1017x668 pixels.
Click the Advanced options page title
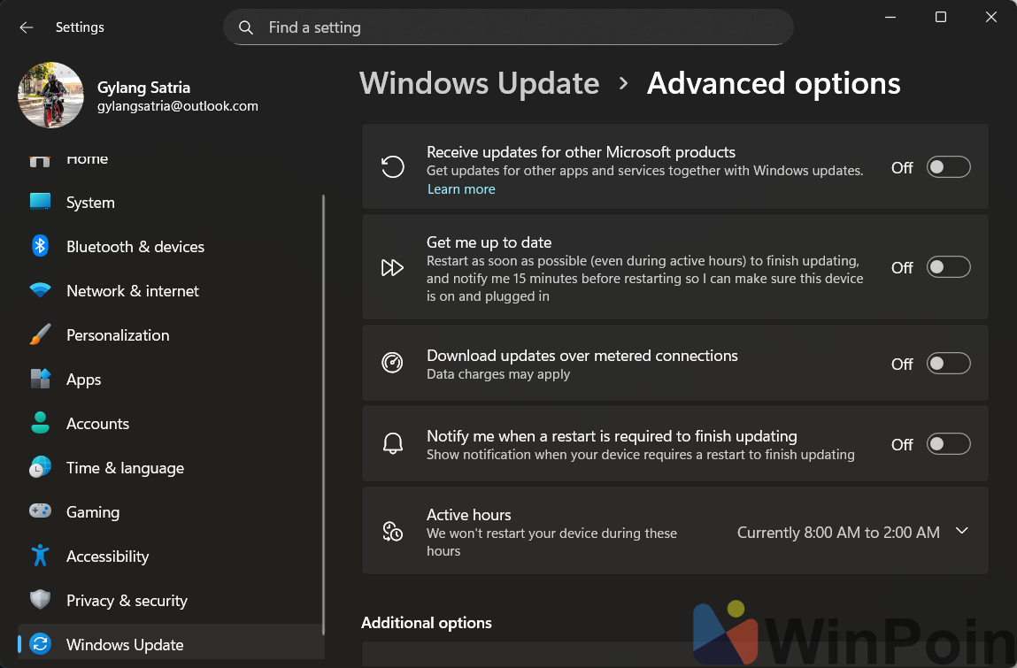773,84
